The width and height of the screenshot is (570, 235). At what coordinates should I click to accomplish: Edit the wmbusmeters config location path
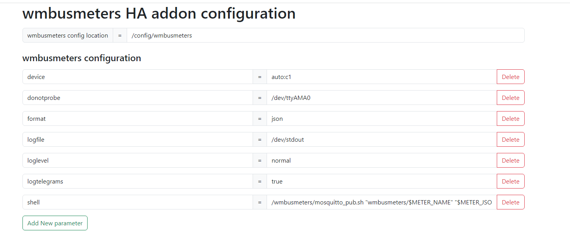click(x=325, y=35)
